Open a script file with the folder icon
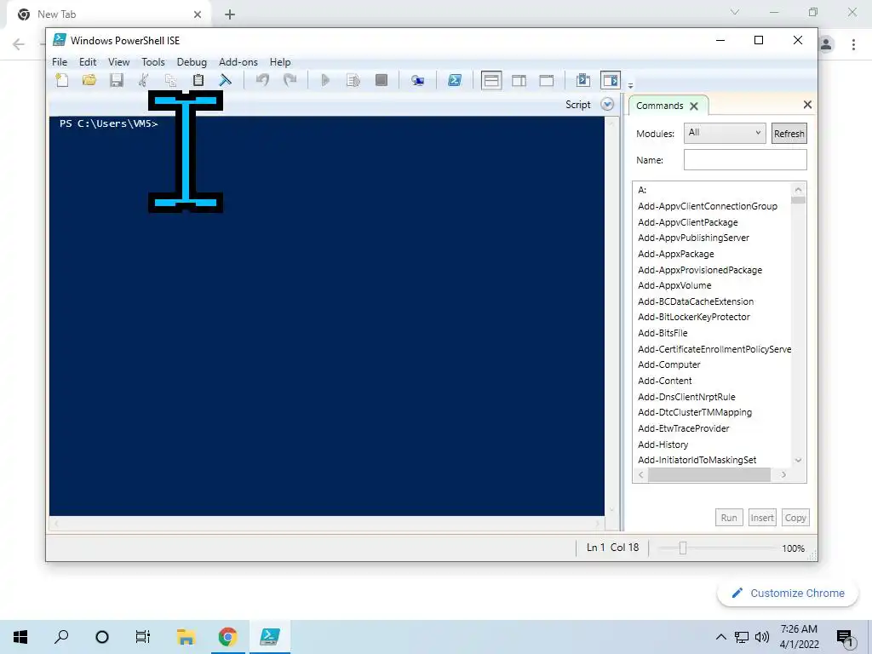The image size is (872, 654). (x=89, y=80)
